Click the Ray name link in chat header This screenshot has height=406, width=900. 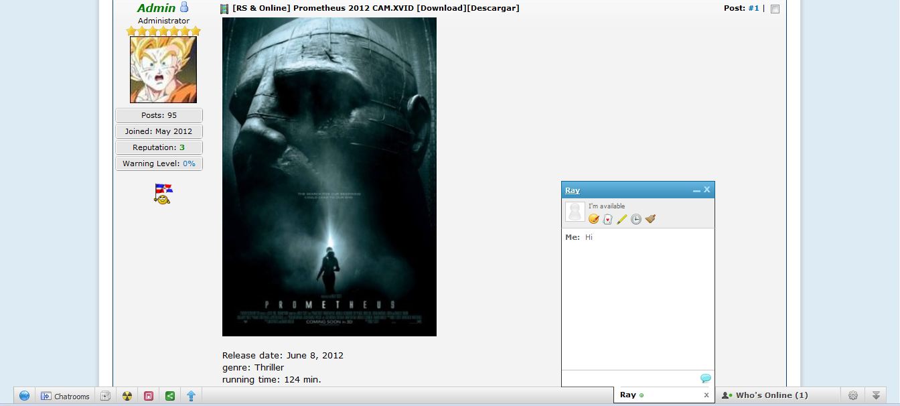573,190
